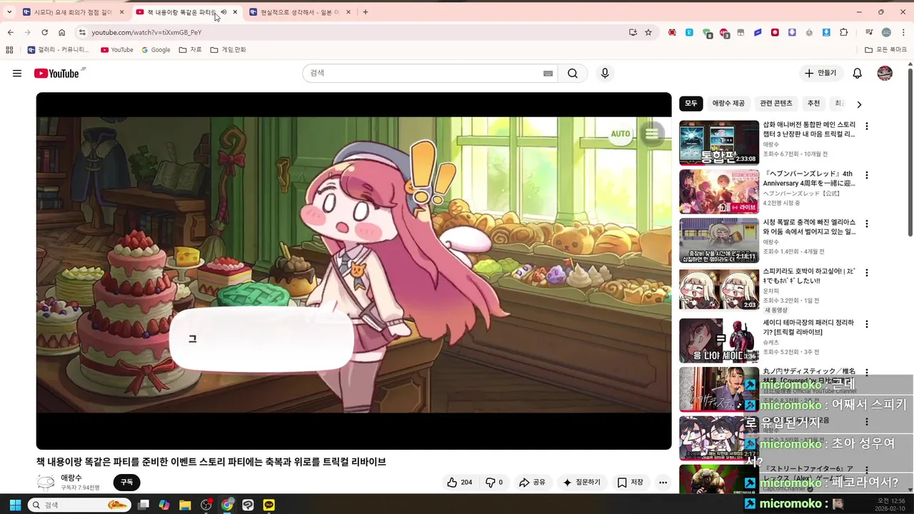Screen dimensions: 914x514
Task: Select the 모두 filter chip
Action: [x=691, y=104]
